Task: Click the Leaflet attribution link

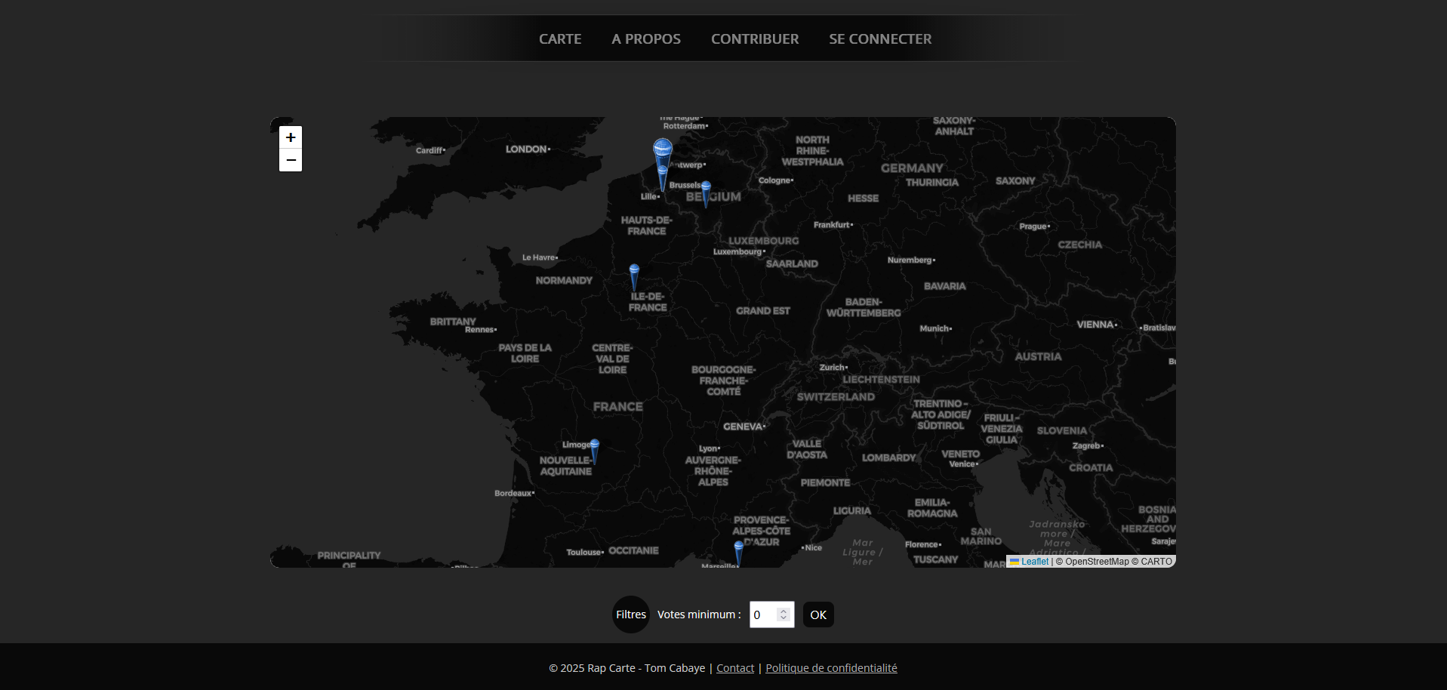Action: click(x=1034, y=562)
